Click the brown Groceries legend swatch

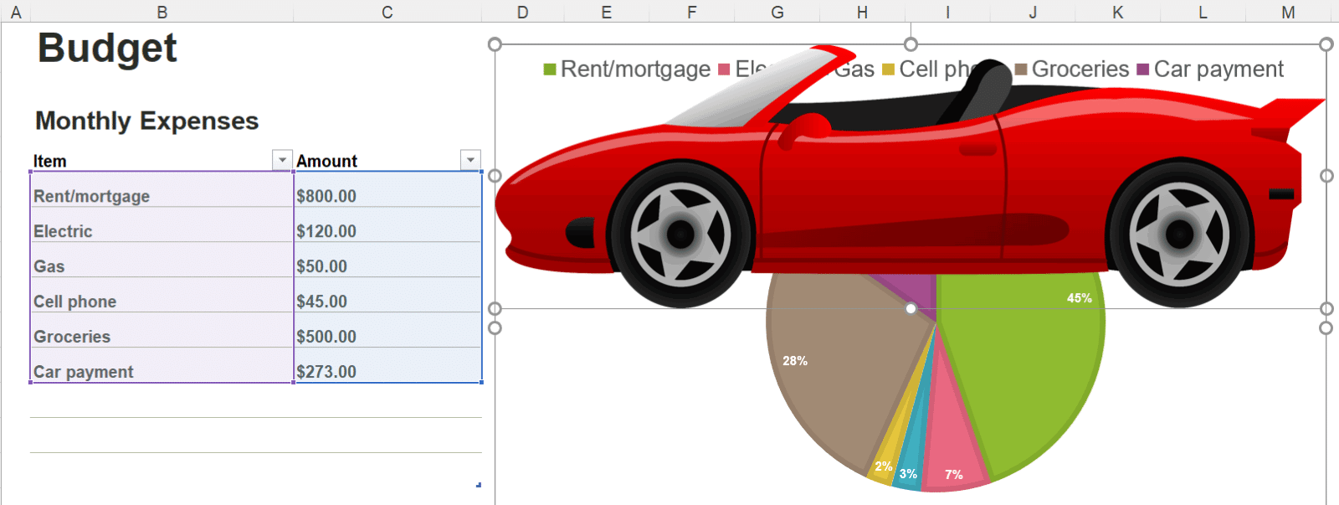click(x=1021, y=70)
